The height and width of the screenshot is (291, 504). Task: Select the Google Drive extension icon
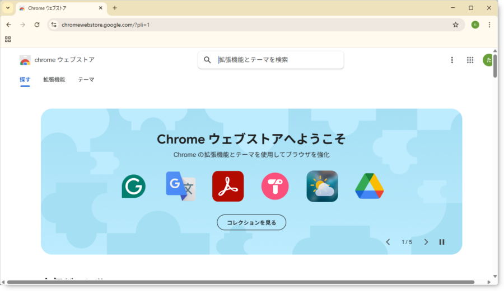[369, 187]
